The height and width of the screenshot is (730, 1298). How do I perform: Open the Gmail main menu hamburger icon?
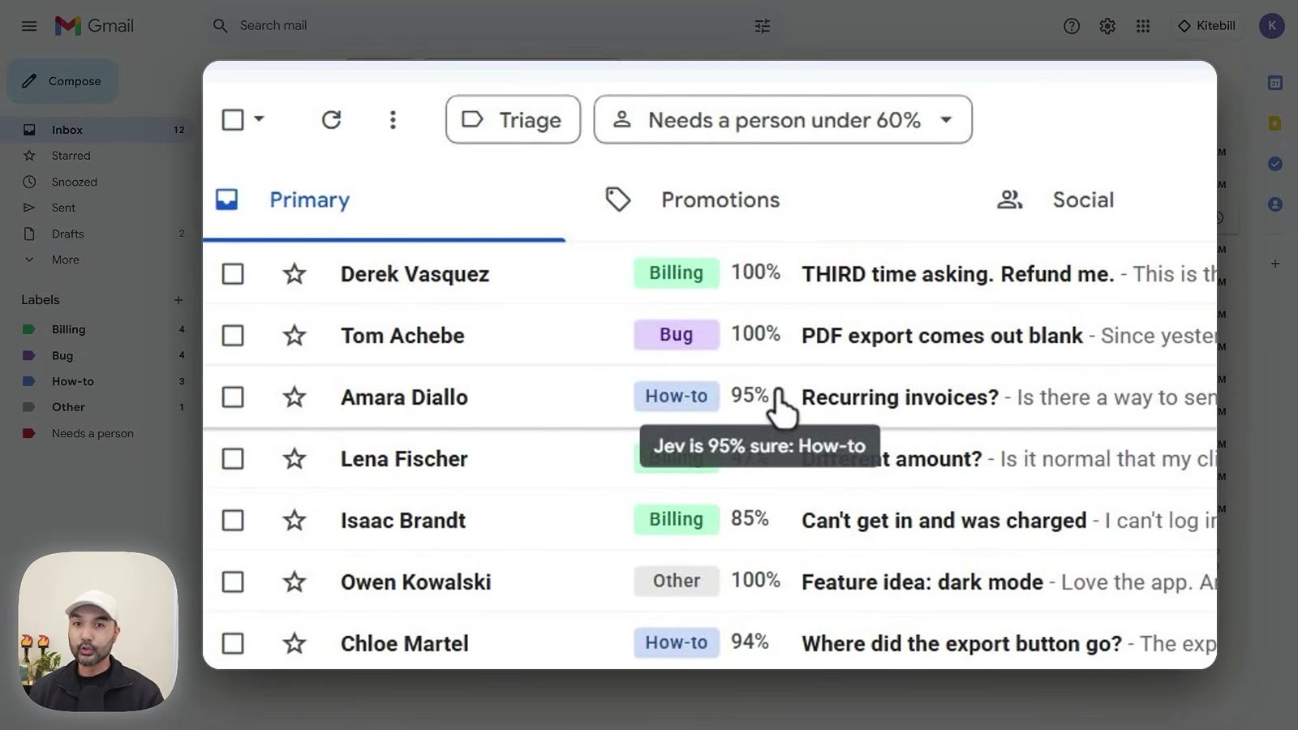29,26
